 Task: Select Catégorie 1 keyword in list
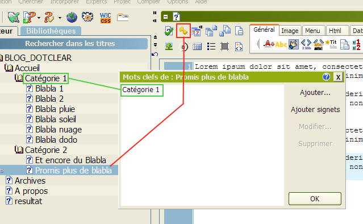[x=141, y=90]
